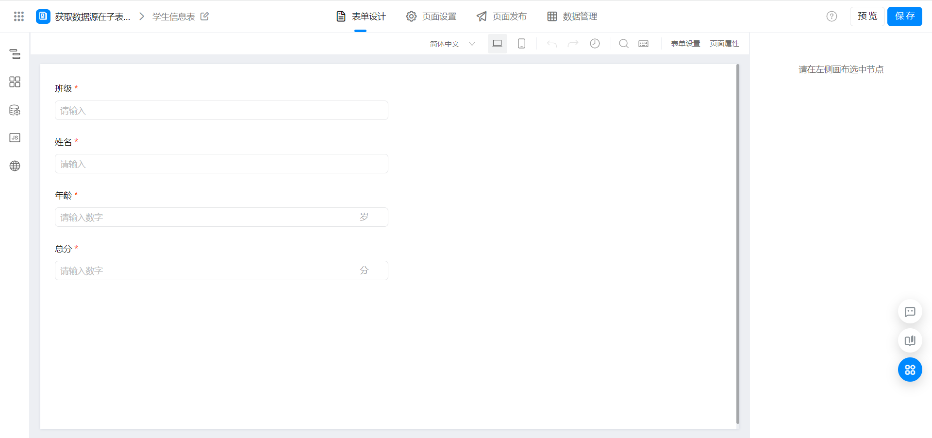Select the 班级 field label
This screenshot has width=932, height=438.
[x=64, y=88]
